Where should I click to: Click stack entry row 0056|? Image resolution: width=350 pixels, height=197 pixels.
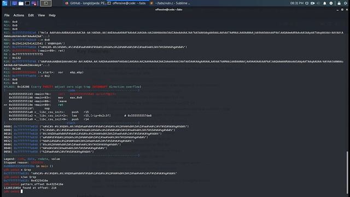pos(49,152)
